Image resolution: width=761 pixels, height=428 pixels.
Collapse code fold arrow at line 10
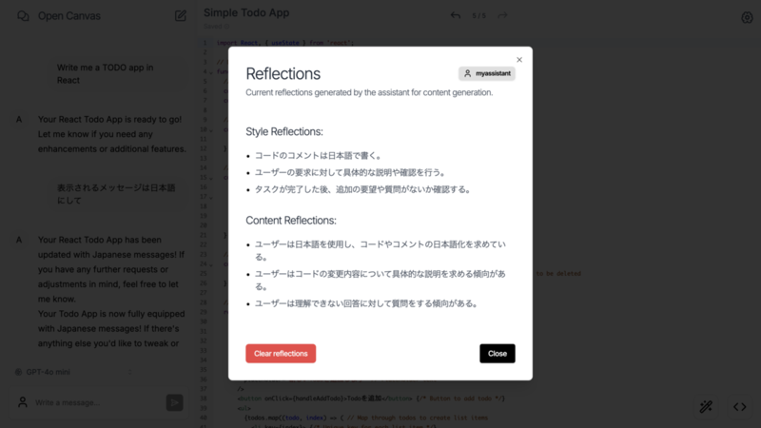pos(210,130)
